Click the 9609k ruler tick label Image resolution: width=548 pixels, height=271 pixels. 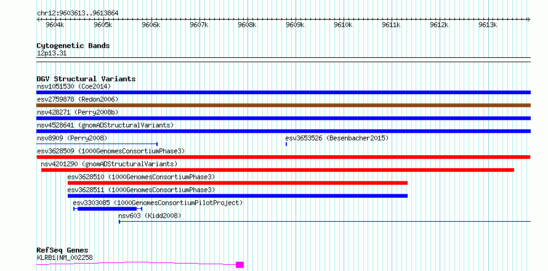tap(296, 25)
